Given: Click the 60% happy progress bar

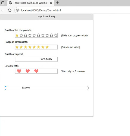Looking at the screenshot, I should point(36,59).
